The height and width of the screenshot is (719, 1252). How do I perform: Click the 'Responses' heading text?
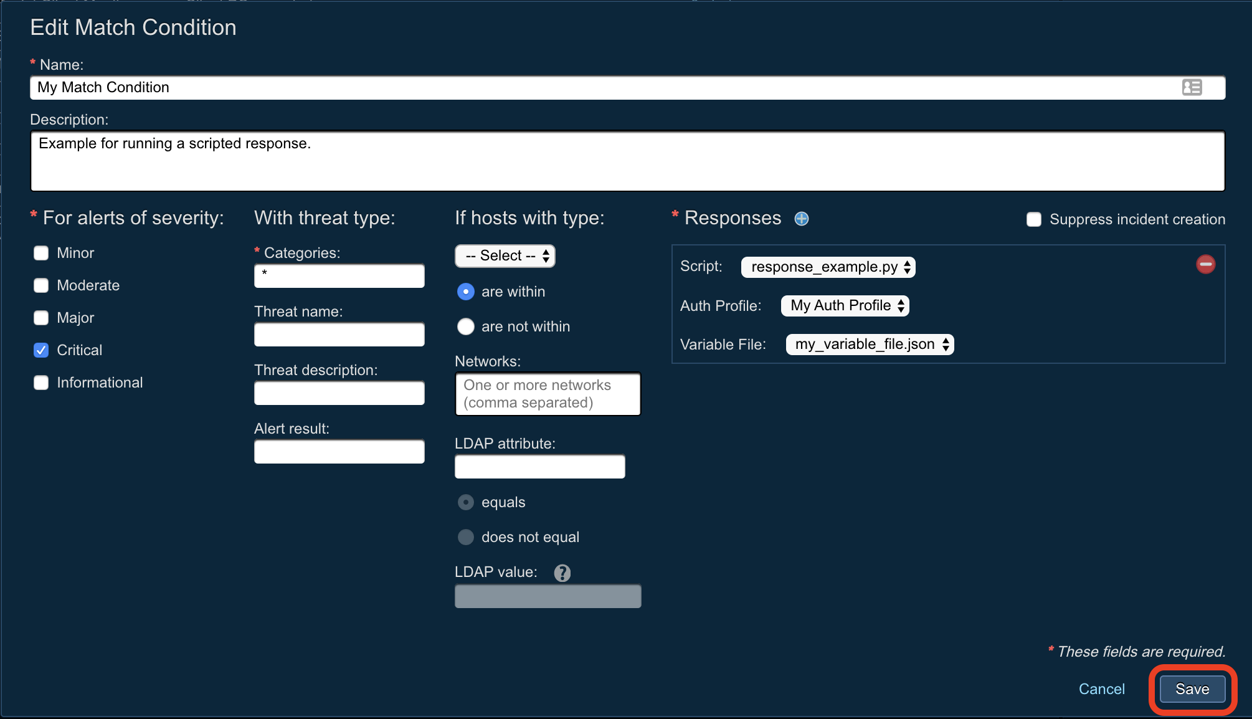click(x=733, y=218)
